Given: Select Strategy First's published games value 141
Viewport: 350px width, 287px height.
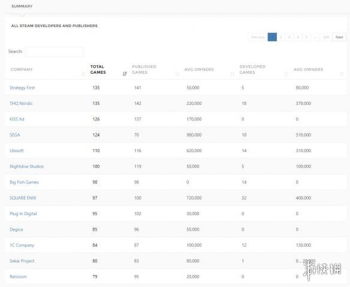Looking at the screenshot, I should click(138, 87).
